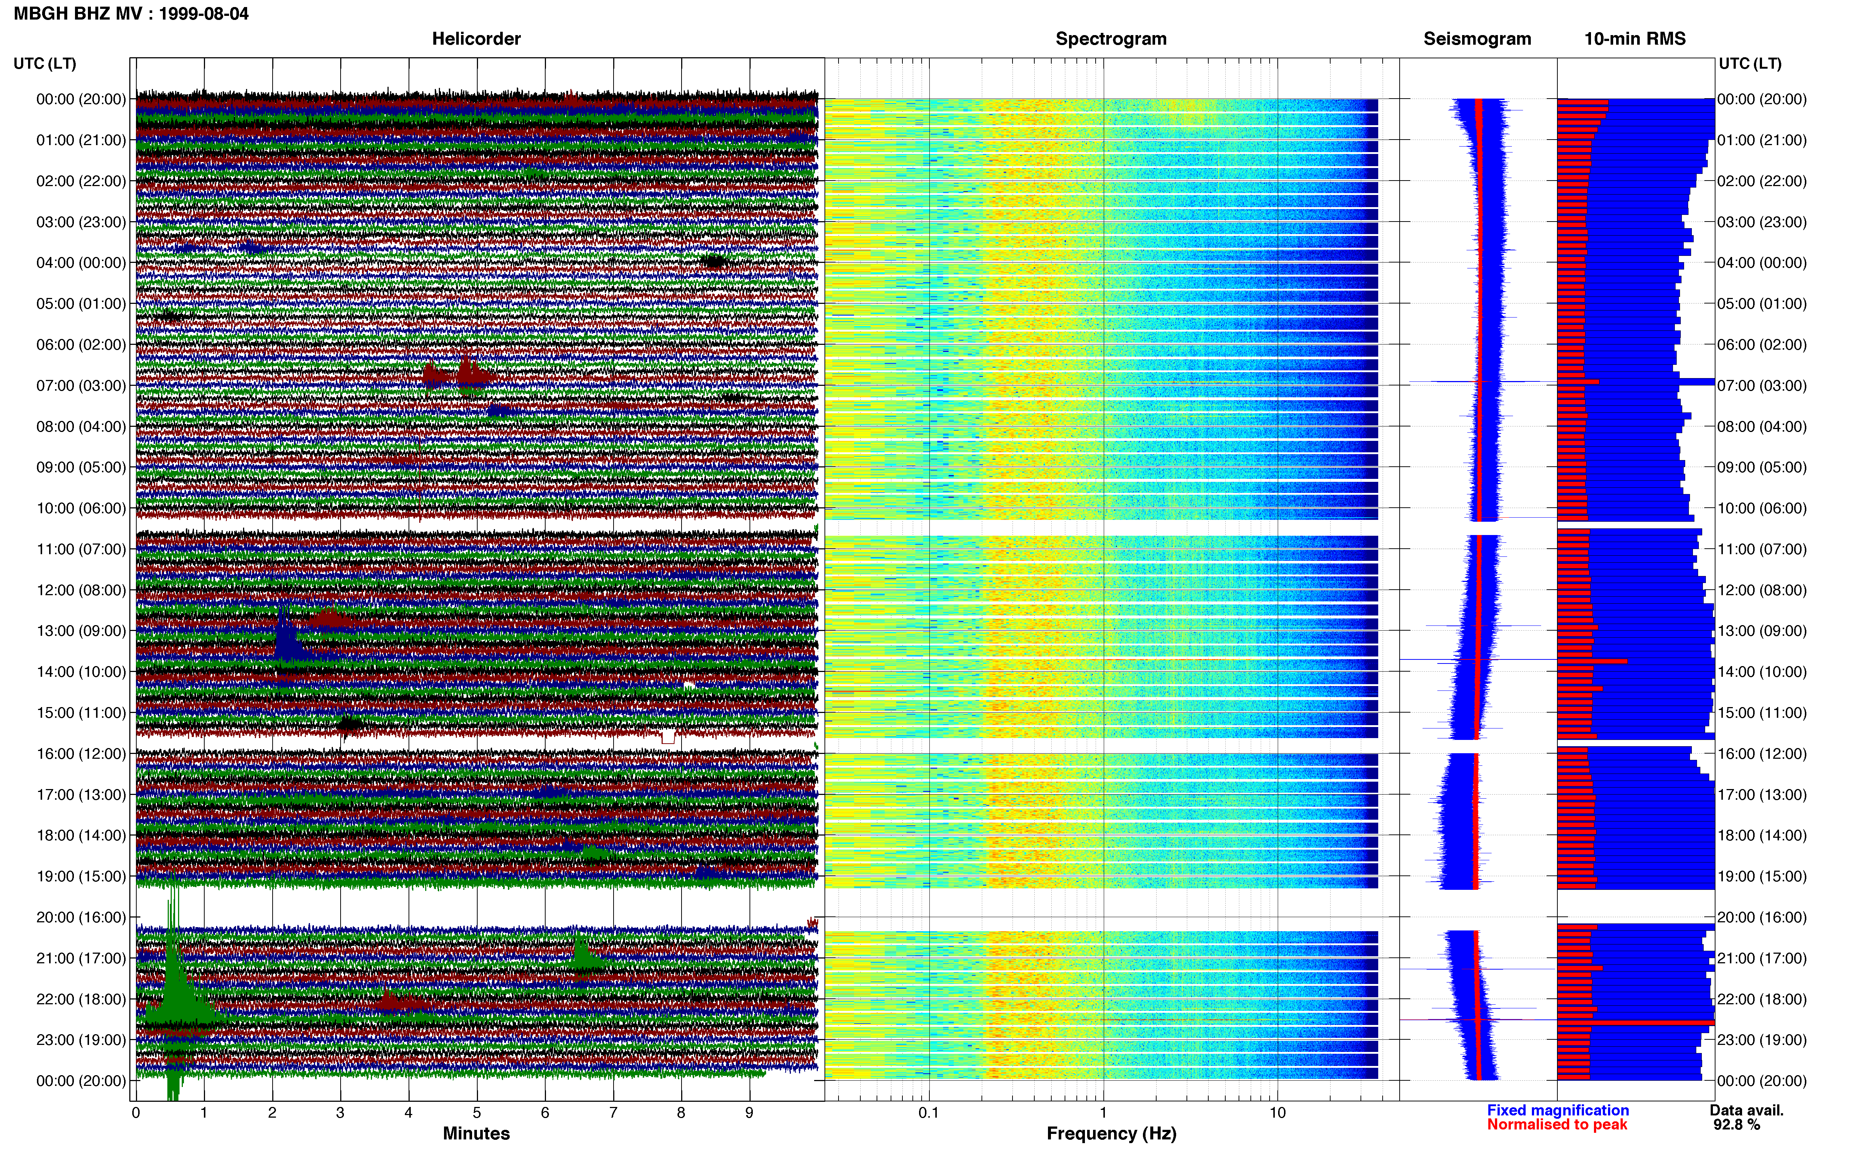Click helicorder time label 16:00 (12:00)
This screenshot has width=1854, height=1159.
[81, 754]
